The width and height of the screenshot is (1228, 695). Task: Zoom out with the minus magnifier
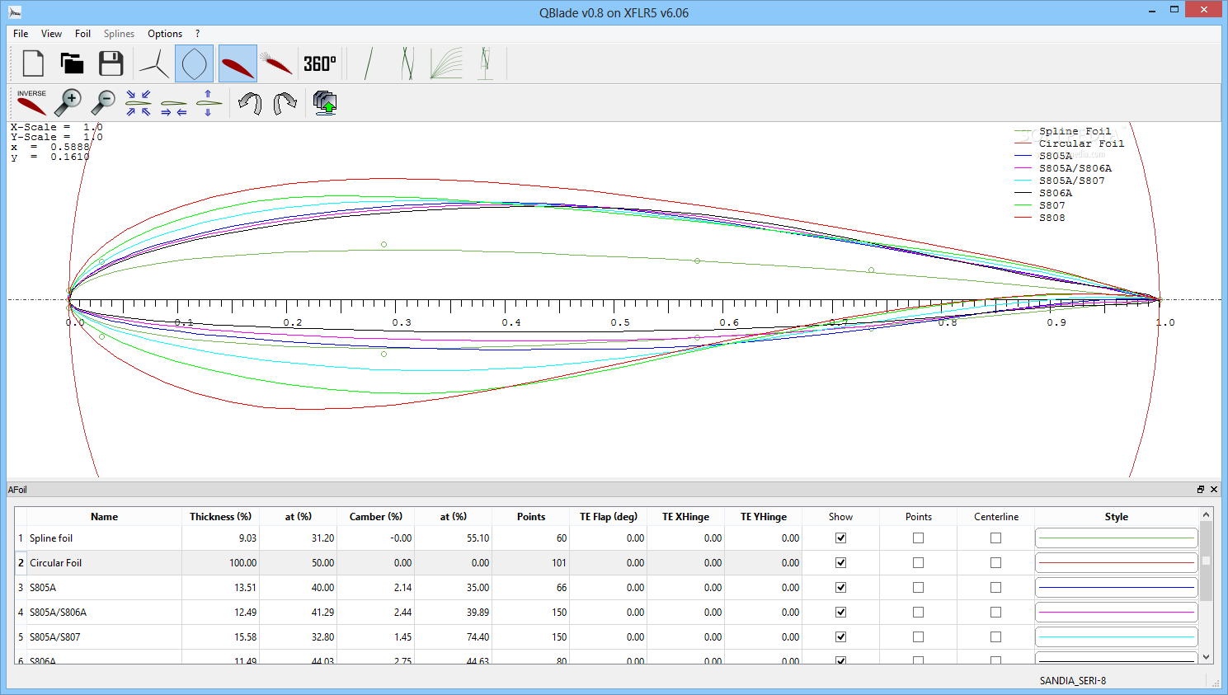click(103, 103)
